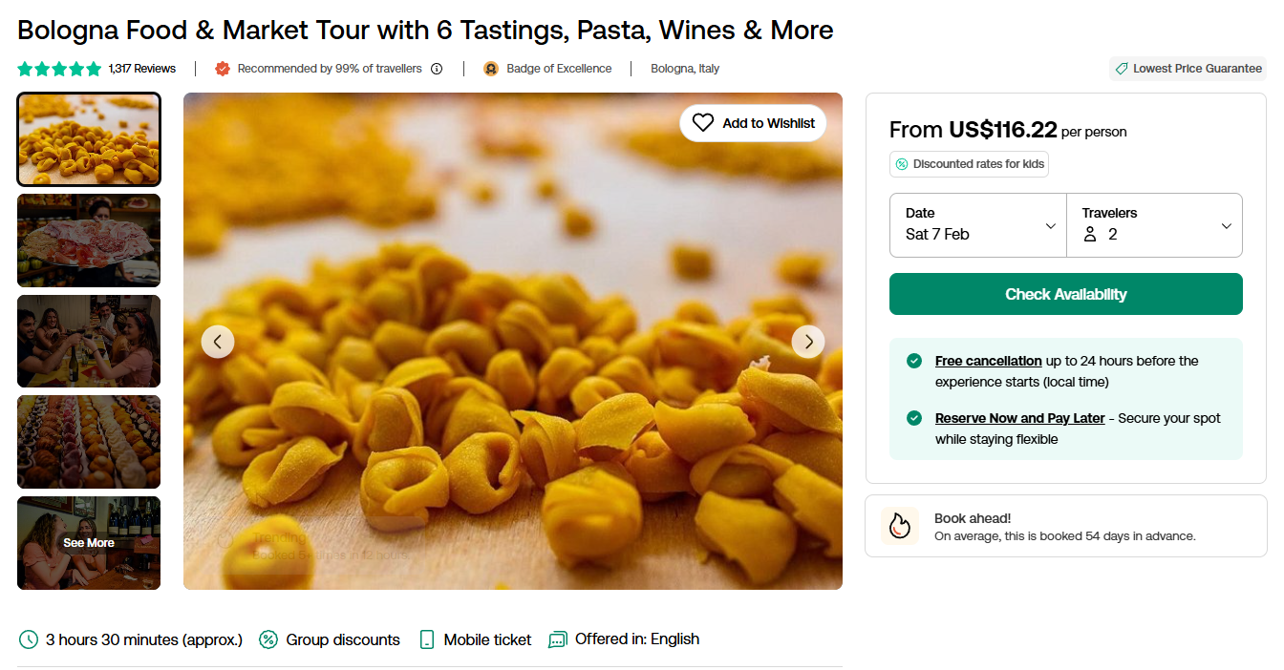Click the heart icon for Add to Wishlist

703,123
